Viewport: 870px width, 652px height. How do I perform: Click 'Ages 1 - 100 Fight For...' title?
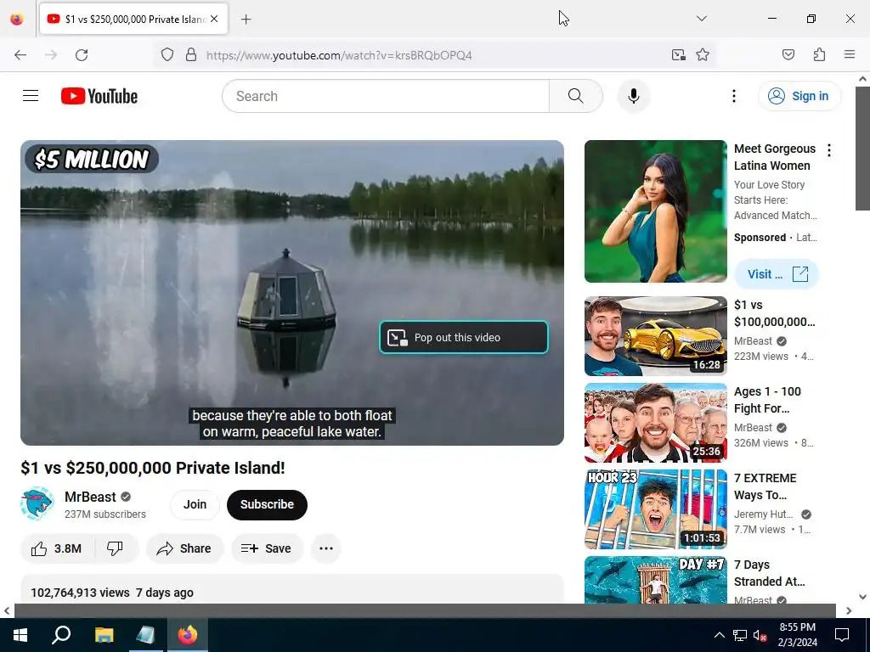tap(767, 400)
